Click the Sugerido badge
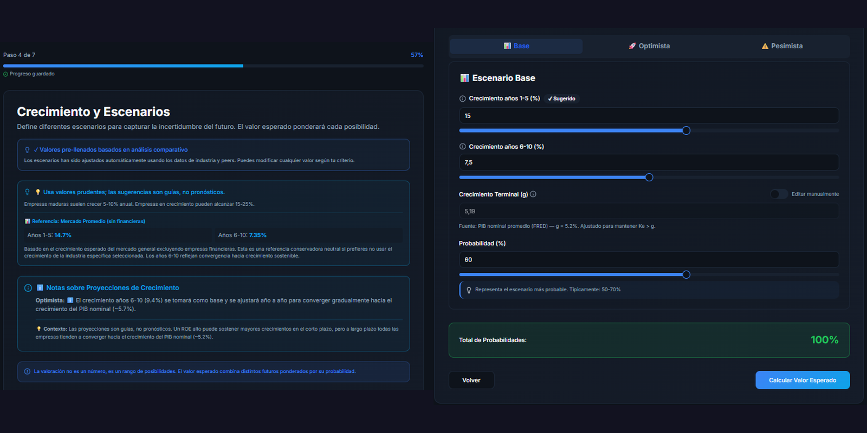The height and width of the screenshot is (433, 867). [x=561, y=99]
